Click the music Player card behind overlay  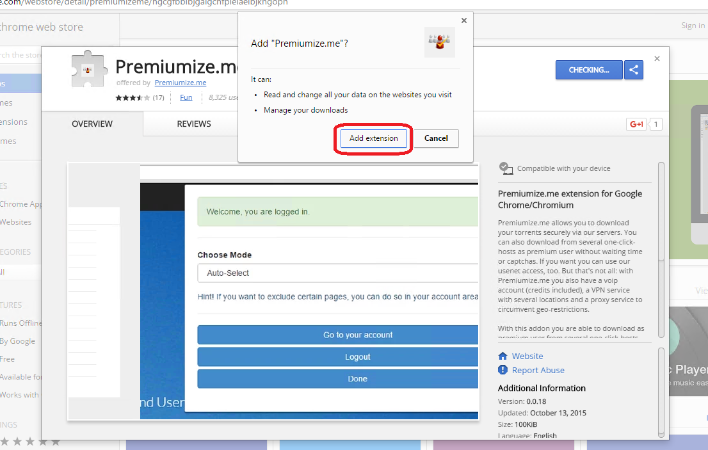pyautogui.click(x=689, y=351)
